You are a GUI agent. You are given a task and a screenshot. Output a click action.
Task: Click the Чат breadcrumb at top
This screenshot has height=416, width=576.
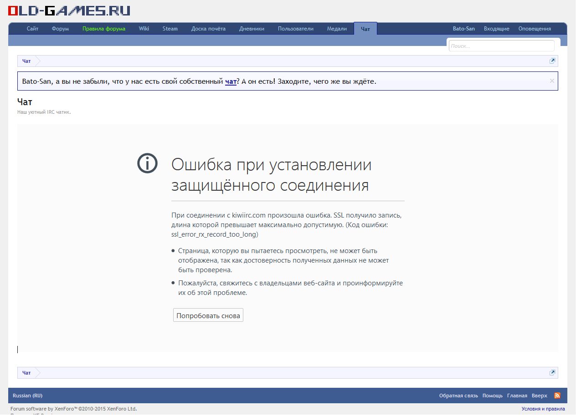coord(26,61)
